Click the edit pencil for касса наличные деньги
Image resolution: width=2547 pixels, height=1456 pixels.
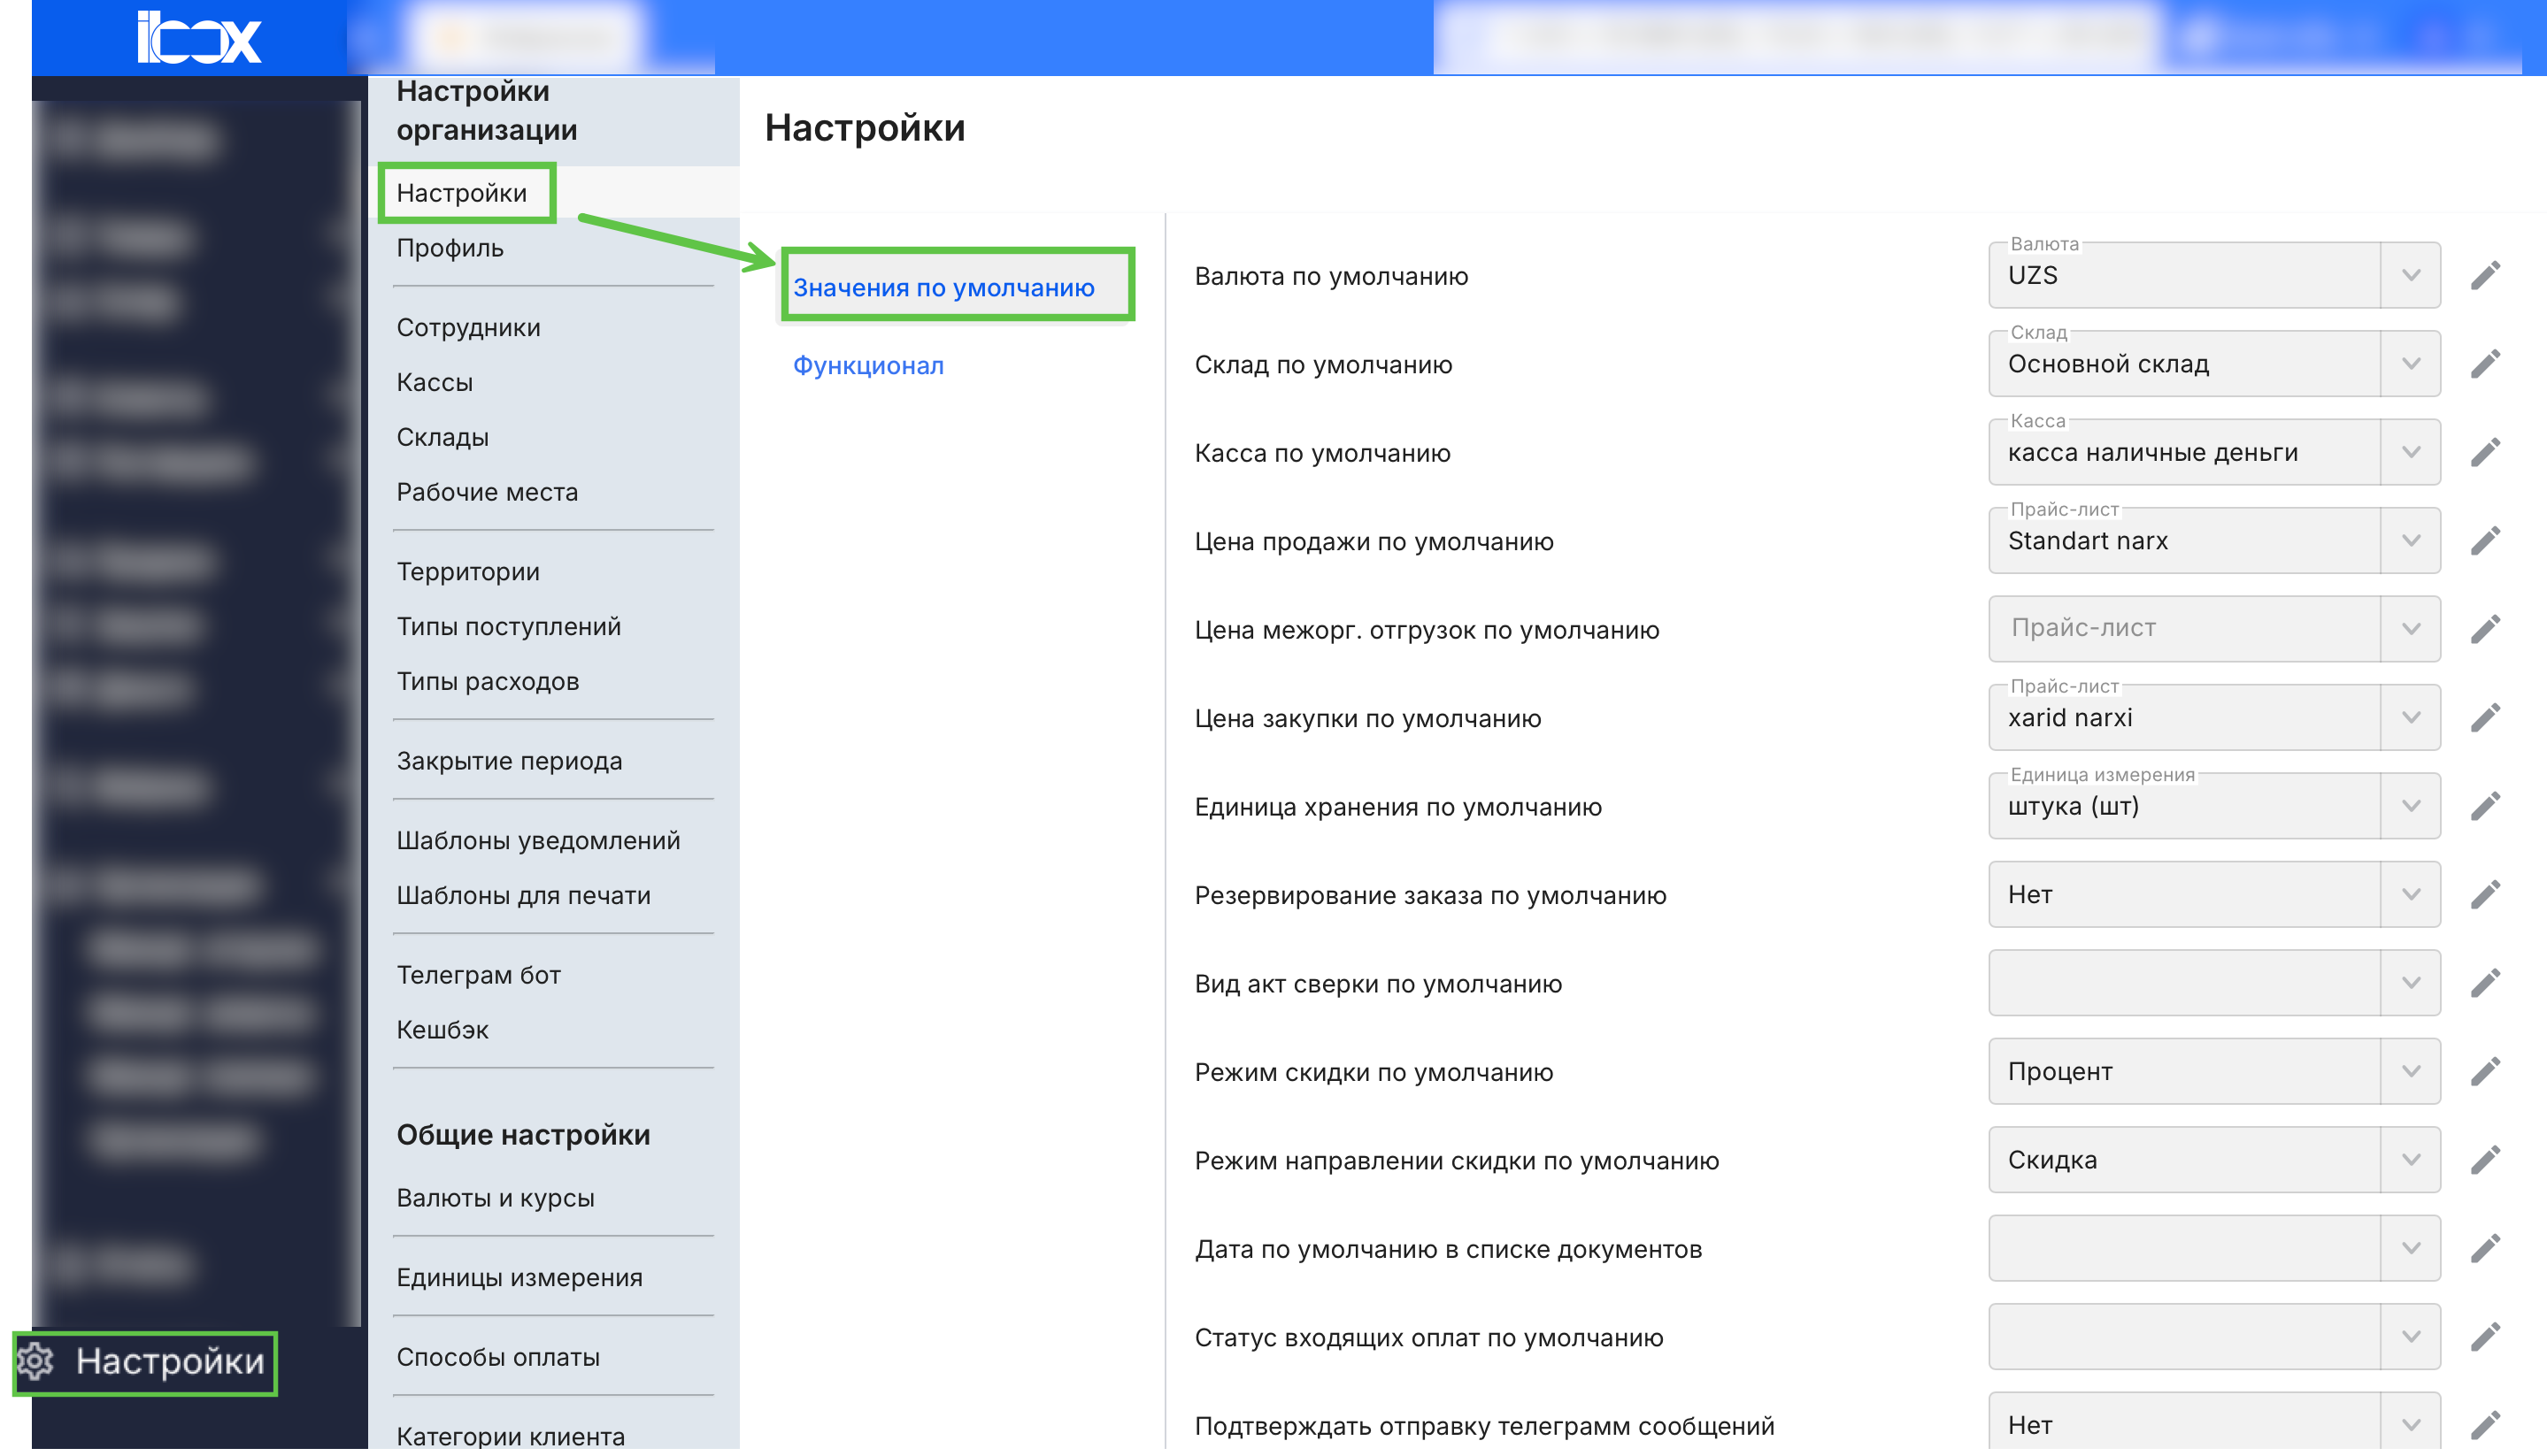[x=2487, y=451]
